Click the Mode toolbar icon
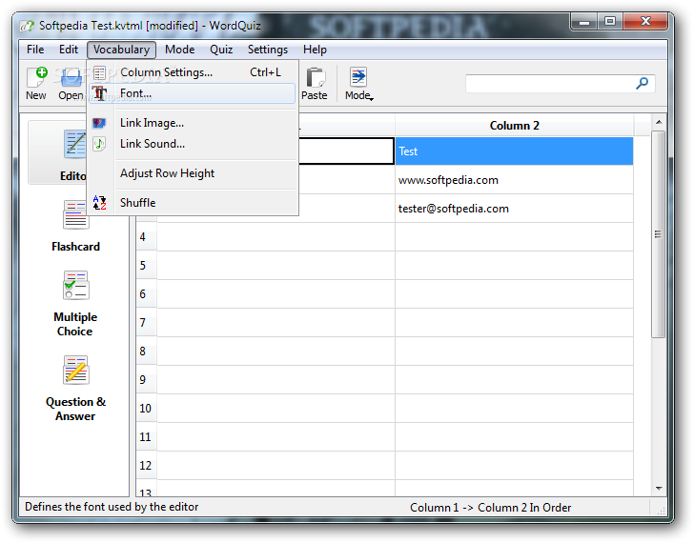 coord(357,77)
